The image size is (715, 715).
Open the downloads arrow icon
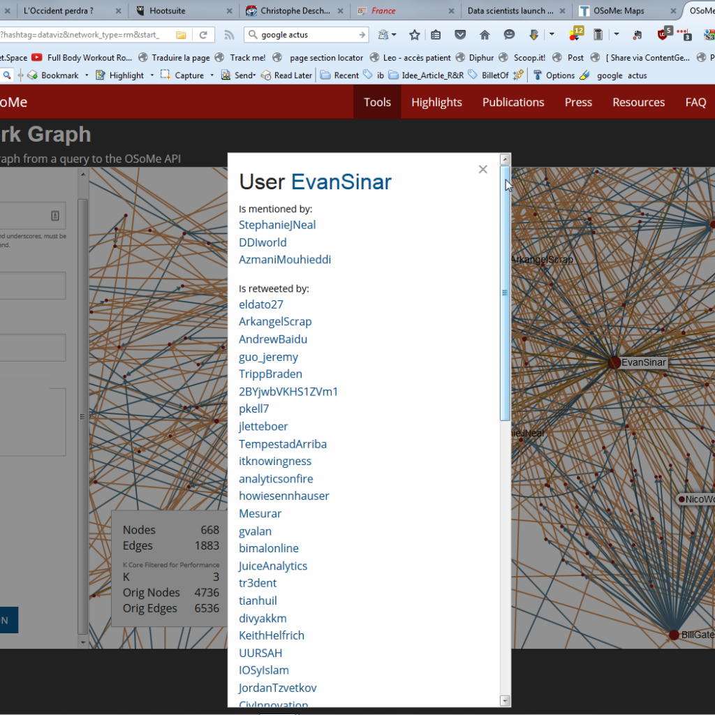click(533, 35)
